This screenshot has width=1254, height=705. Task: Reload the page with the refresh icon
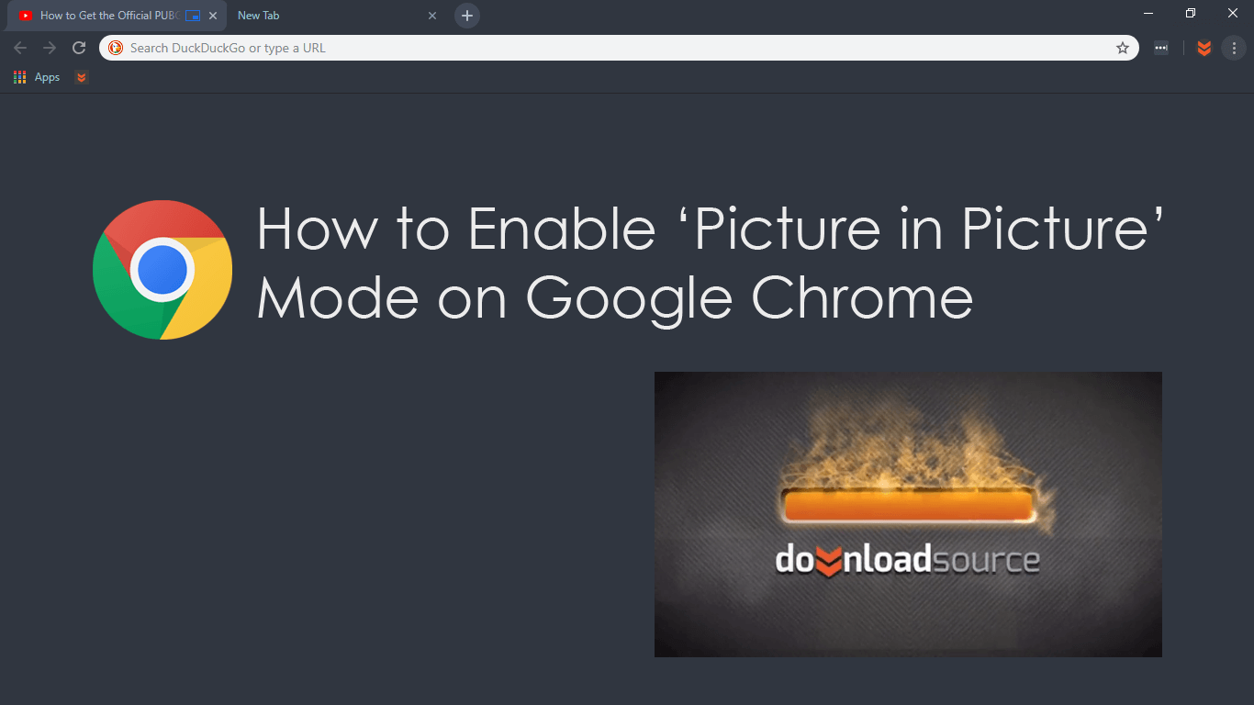[79, 48]
